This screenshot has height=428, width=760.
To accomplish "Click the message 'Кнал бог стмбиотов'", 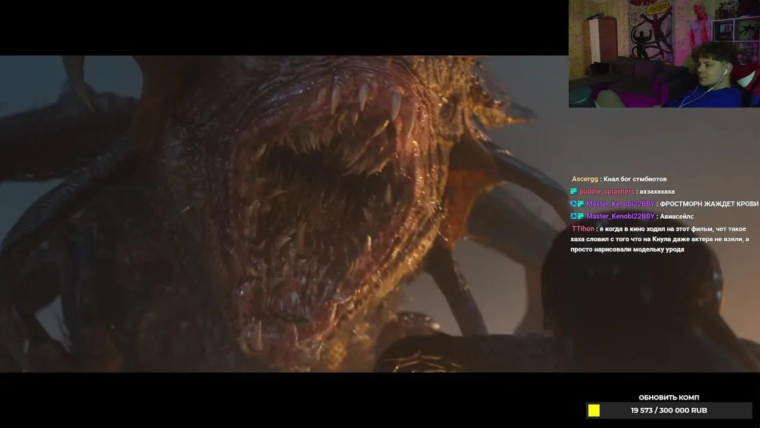I will (x=635, y=179).
